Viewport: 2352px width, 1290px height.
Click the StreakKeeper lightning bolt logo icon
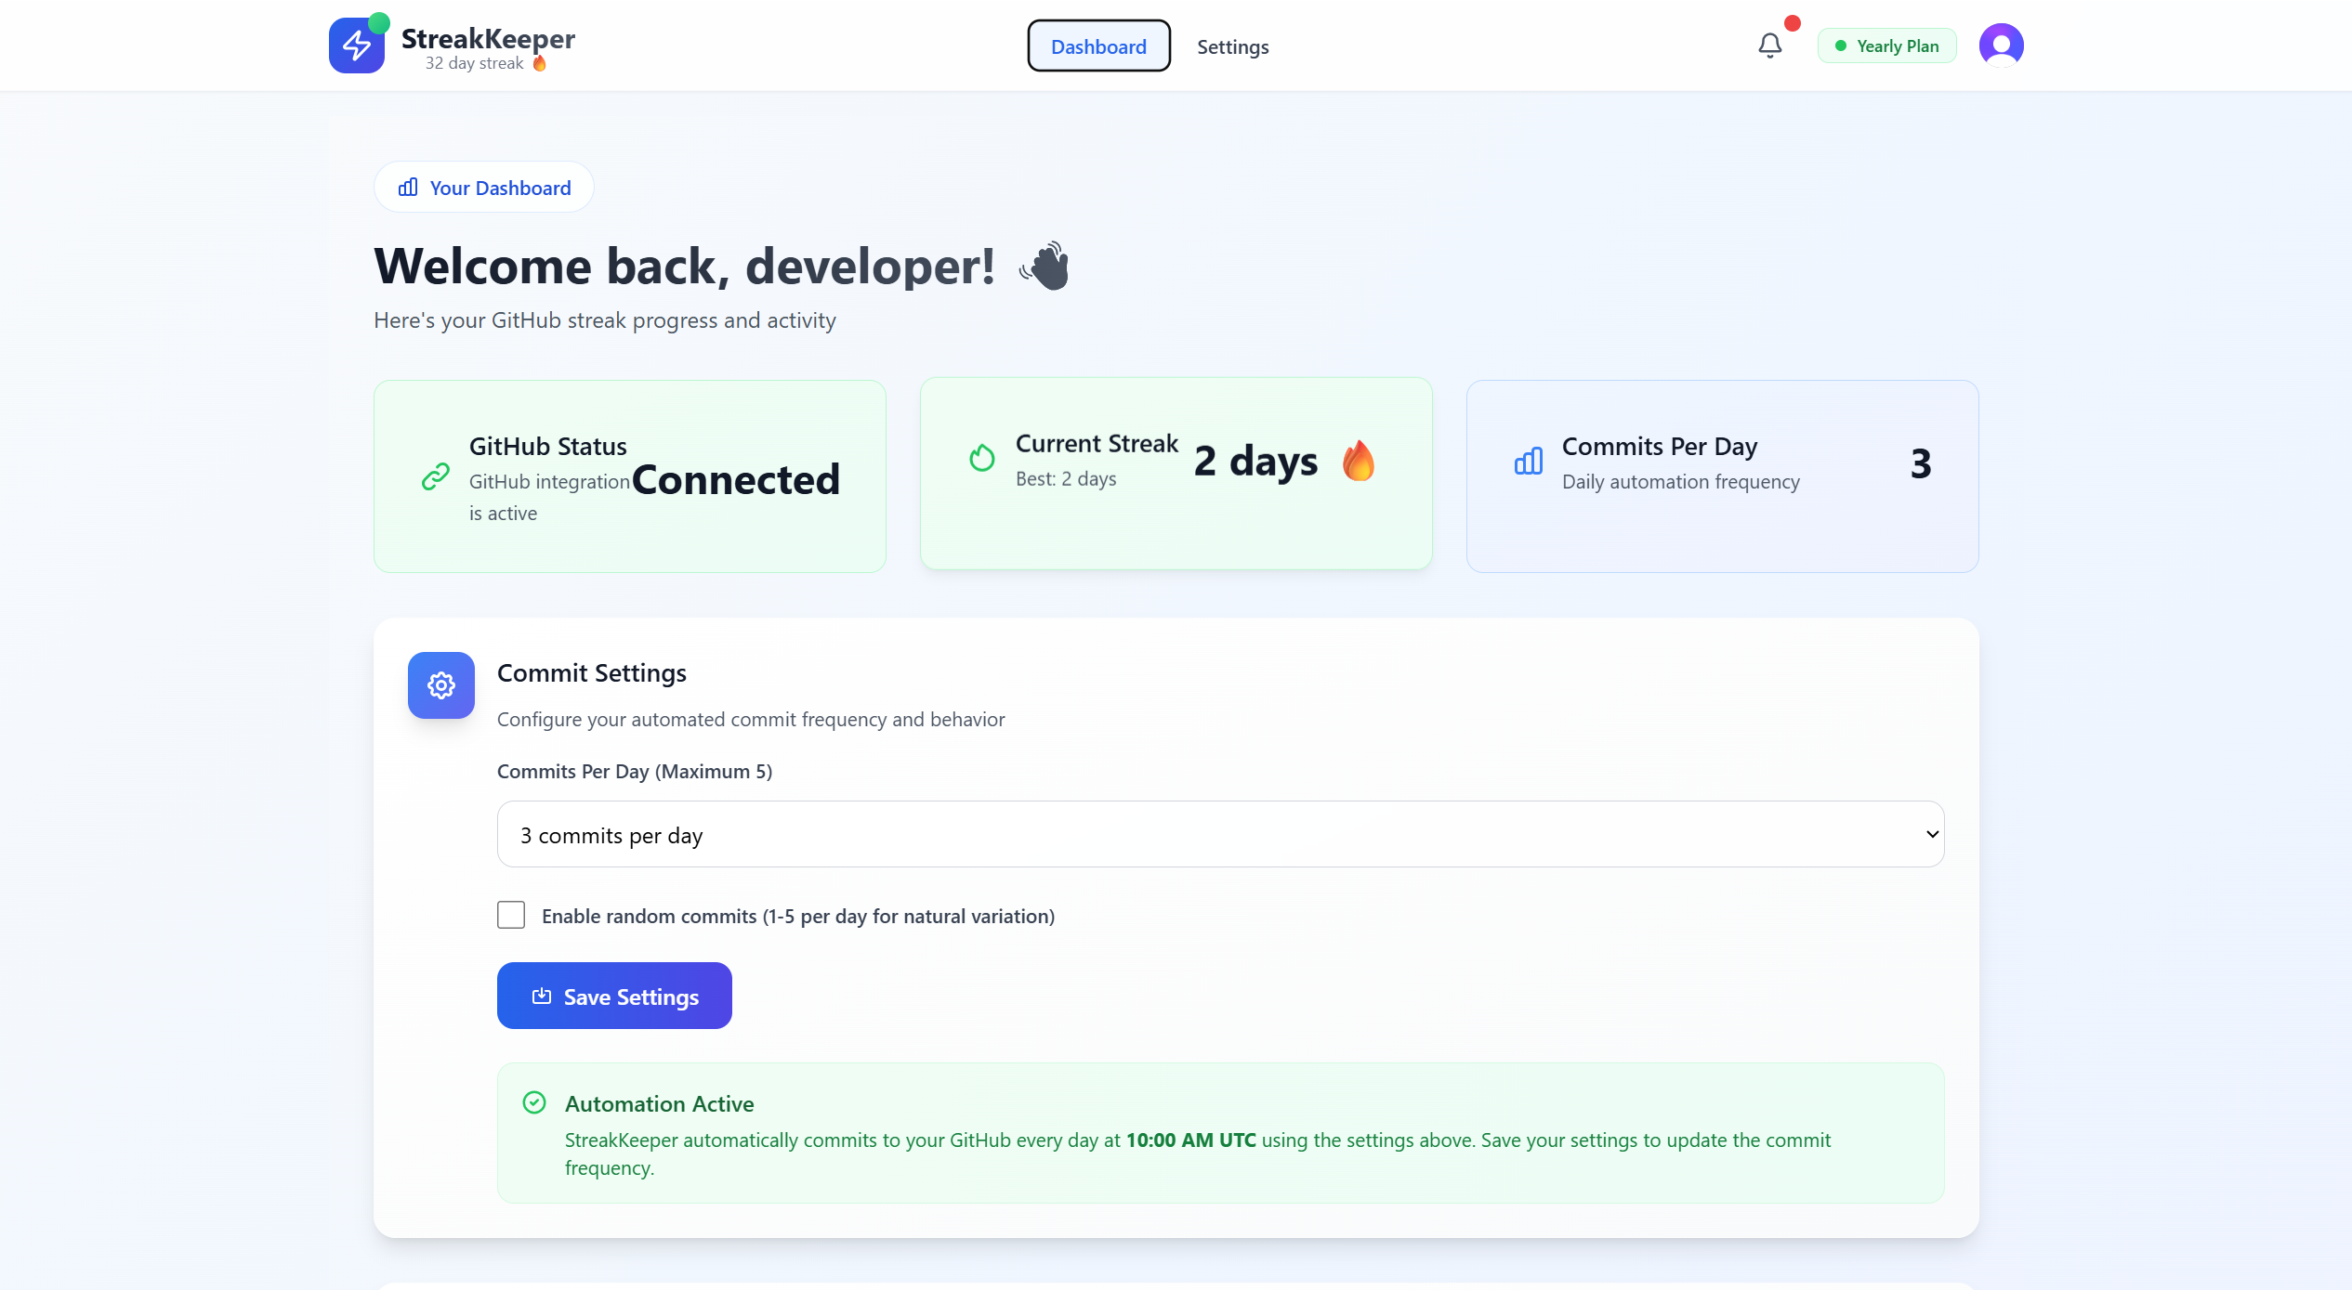tap(357, 44)
